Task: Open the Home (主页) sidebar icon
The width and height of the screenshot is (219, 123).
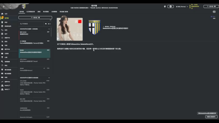Action: 2,14
